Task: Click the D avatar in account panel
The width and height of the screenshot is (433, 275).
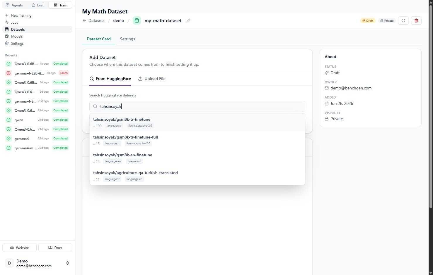Action: click(9, 263)
